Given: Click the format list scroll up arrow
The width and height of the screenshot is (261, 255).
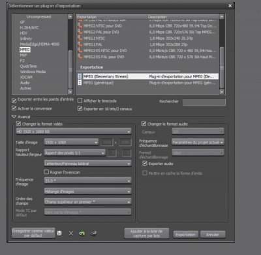Looking at the screenshot, I should [70, 16].
